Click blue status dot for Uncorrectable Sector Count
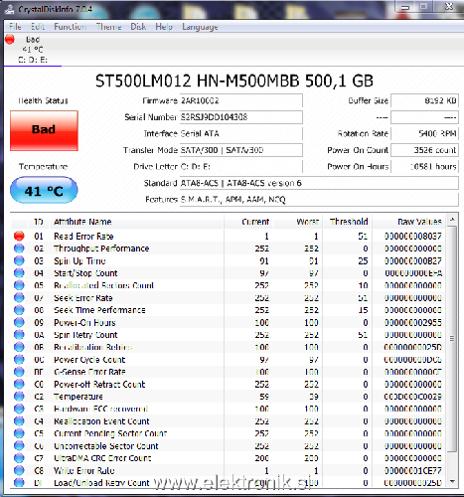Screen dimensions: 464x497 (x=19, y=445)
